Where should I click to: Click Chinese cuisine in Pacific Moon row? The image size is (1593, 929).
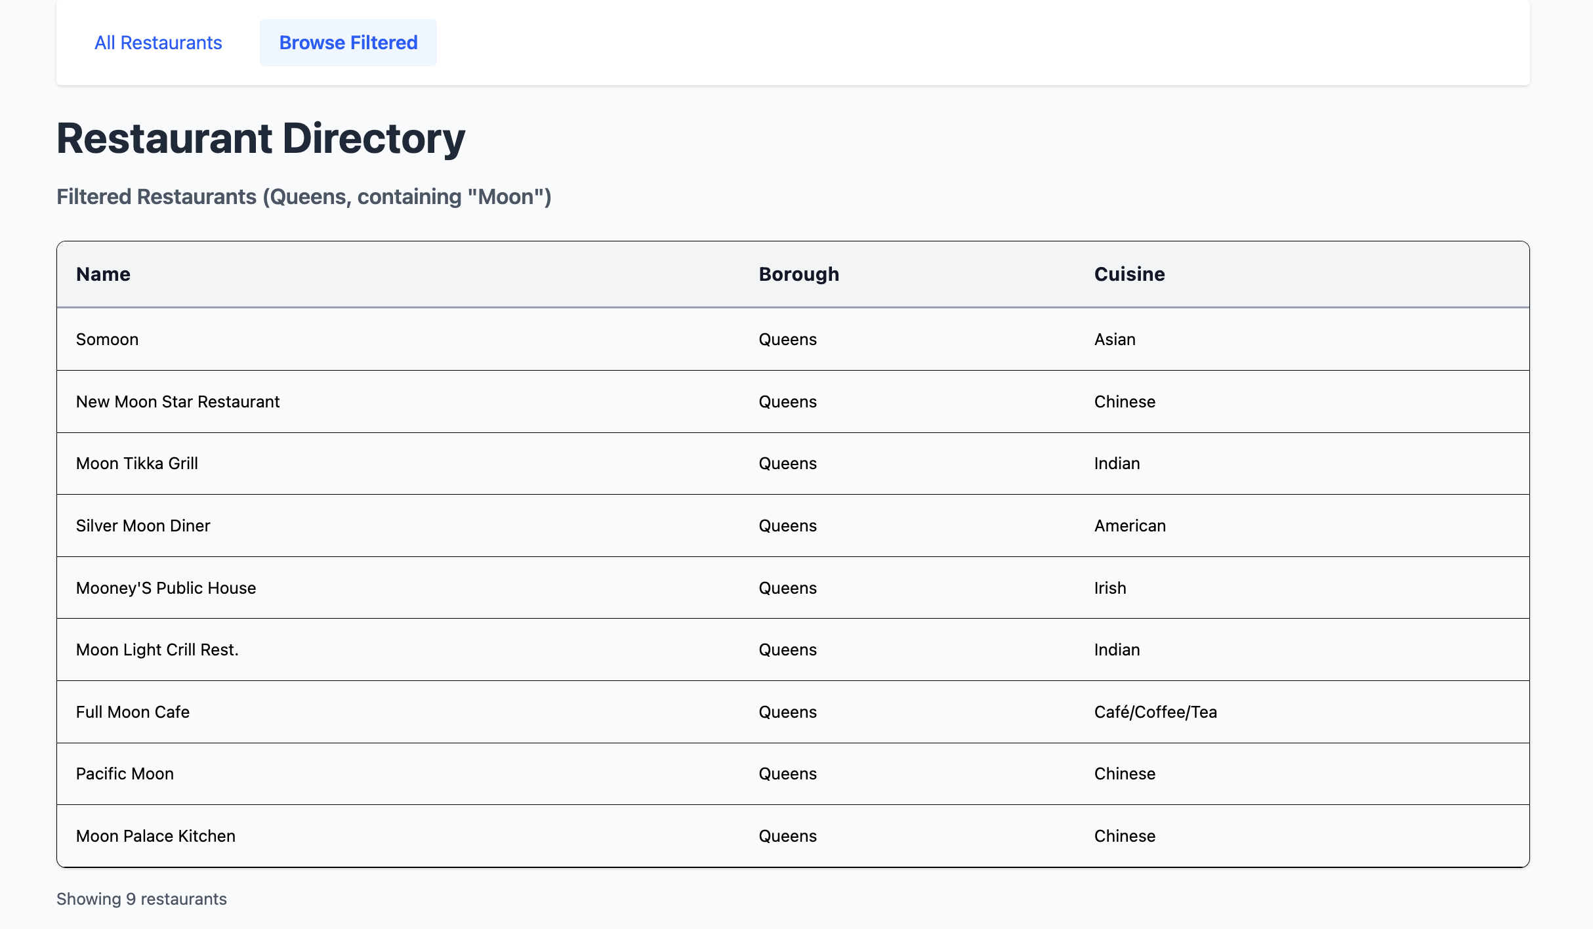[x=1125, y=774]
